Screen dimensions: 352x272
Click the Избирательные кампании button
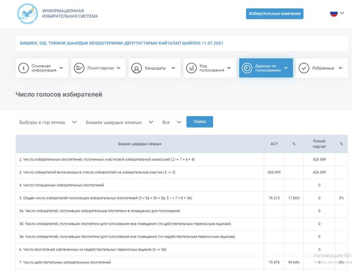tap(274, 14)
